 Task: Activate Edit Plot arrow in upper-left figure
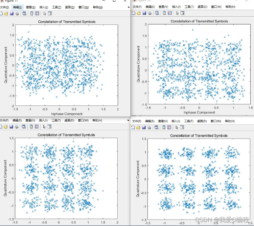[45, 14]
